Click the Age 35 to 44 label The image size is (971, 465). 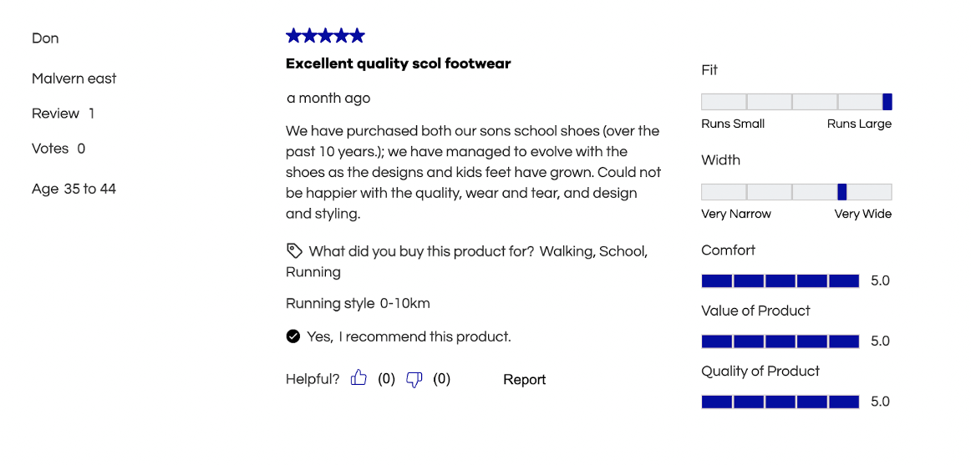click(74, 189)
